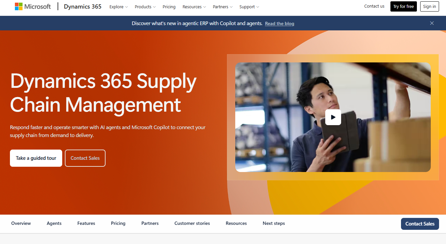
Task: Go to the Partners section tab in the lower bar
Action: 150,224
